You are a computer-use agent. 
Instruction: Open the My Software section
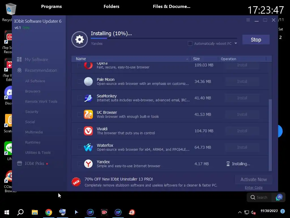point(37,60)
